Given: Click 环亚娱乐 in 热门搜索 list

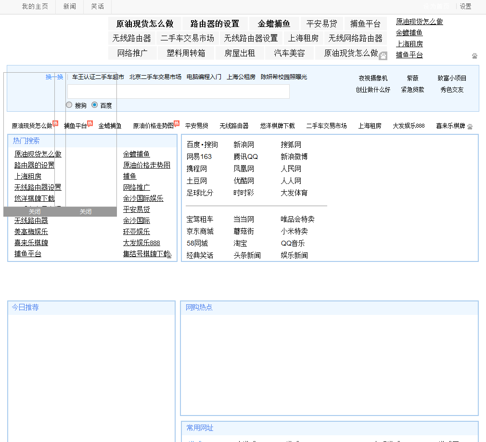Looking at the screenshot, I should [x=136, y=232].
